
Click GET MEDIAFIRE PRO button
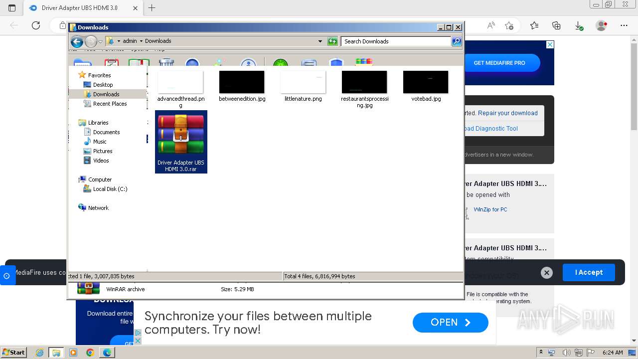(499, 63)
